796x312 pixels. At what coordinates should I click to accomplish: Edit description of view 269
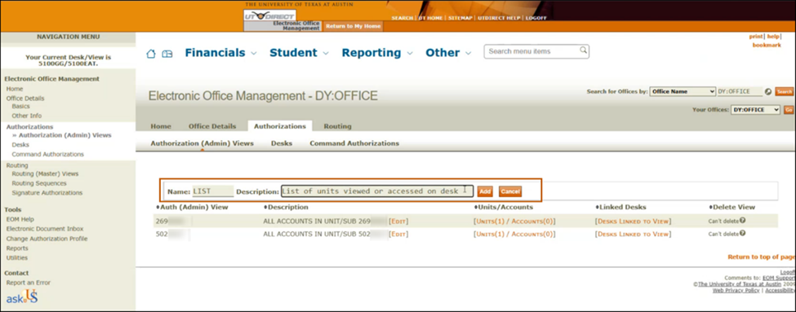398,221
